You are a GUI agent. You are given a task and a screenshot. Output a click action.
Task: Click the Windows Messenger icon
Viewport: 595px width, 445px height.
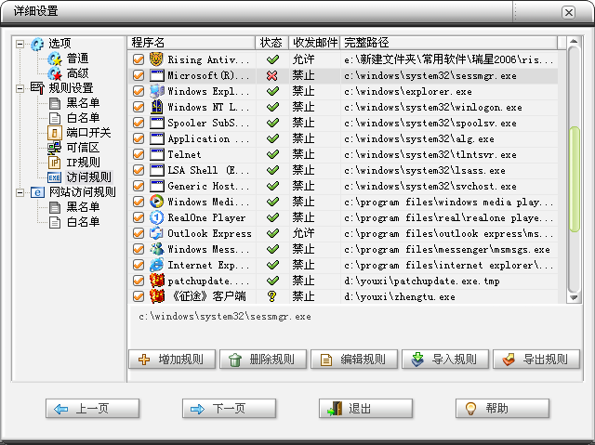coord(156,249)
